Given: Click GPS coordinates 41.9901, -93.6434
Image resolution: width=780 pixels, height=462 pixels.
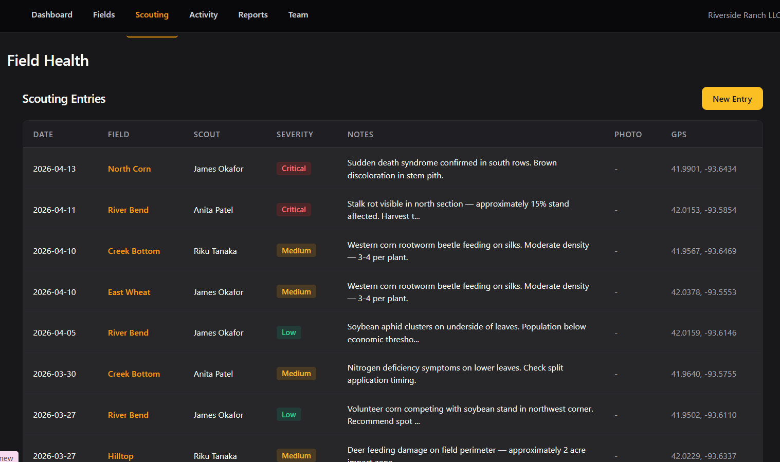Looking at the screenshot, I should 703,169.
